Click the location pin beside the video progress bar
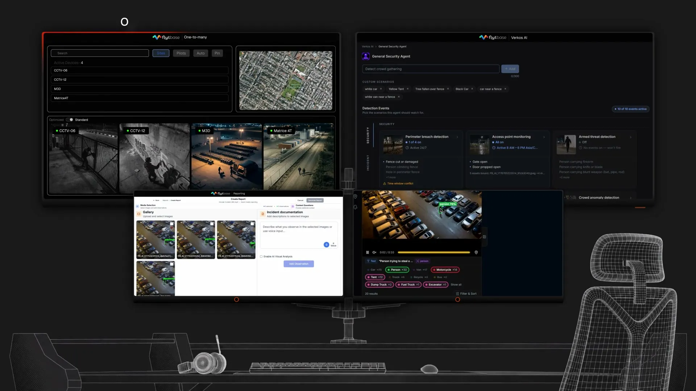 [x=476, y=252]
